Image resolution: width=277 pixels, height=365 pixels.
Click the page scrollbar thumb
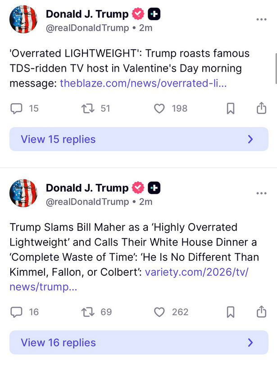275,68
